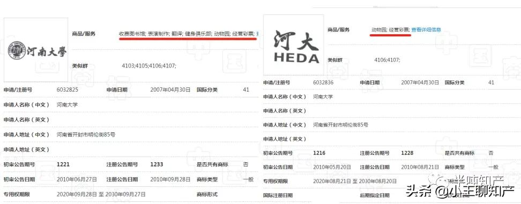521x204 pixels.
Task: Select the registration announcement number 1228
Action: [408, 153]
